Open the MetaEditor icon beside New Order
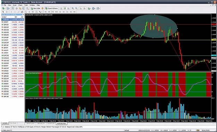 (x=42, y=8)
